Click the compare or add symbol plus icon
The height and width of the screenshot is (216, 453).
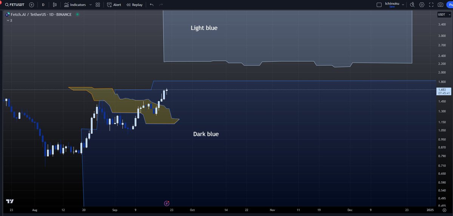pos(31,5)
